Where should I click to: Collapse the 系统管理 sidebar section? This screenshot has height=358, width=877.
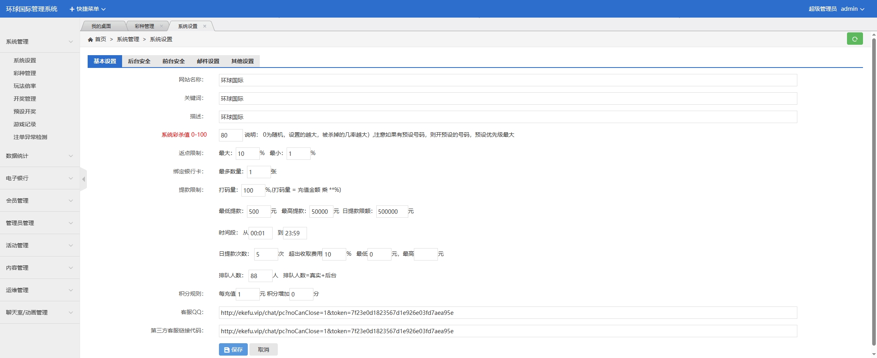coord(39,42)
